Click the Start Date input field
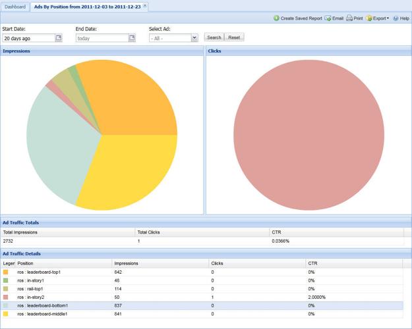This screenshot has height=329, width=412. pyautogui.click(x=28, y=38)
